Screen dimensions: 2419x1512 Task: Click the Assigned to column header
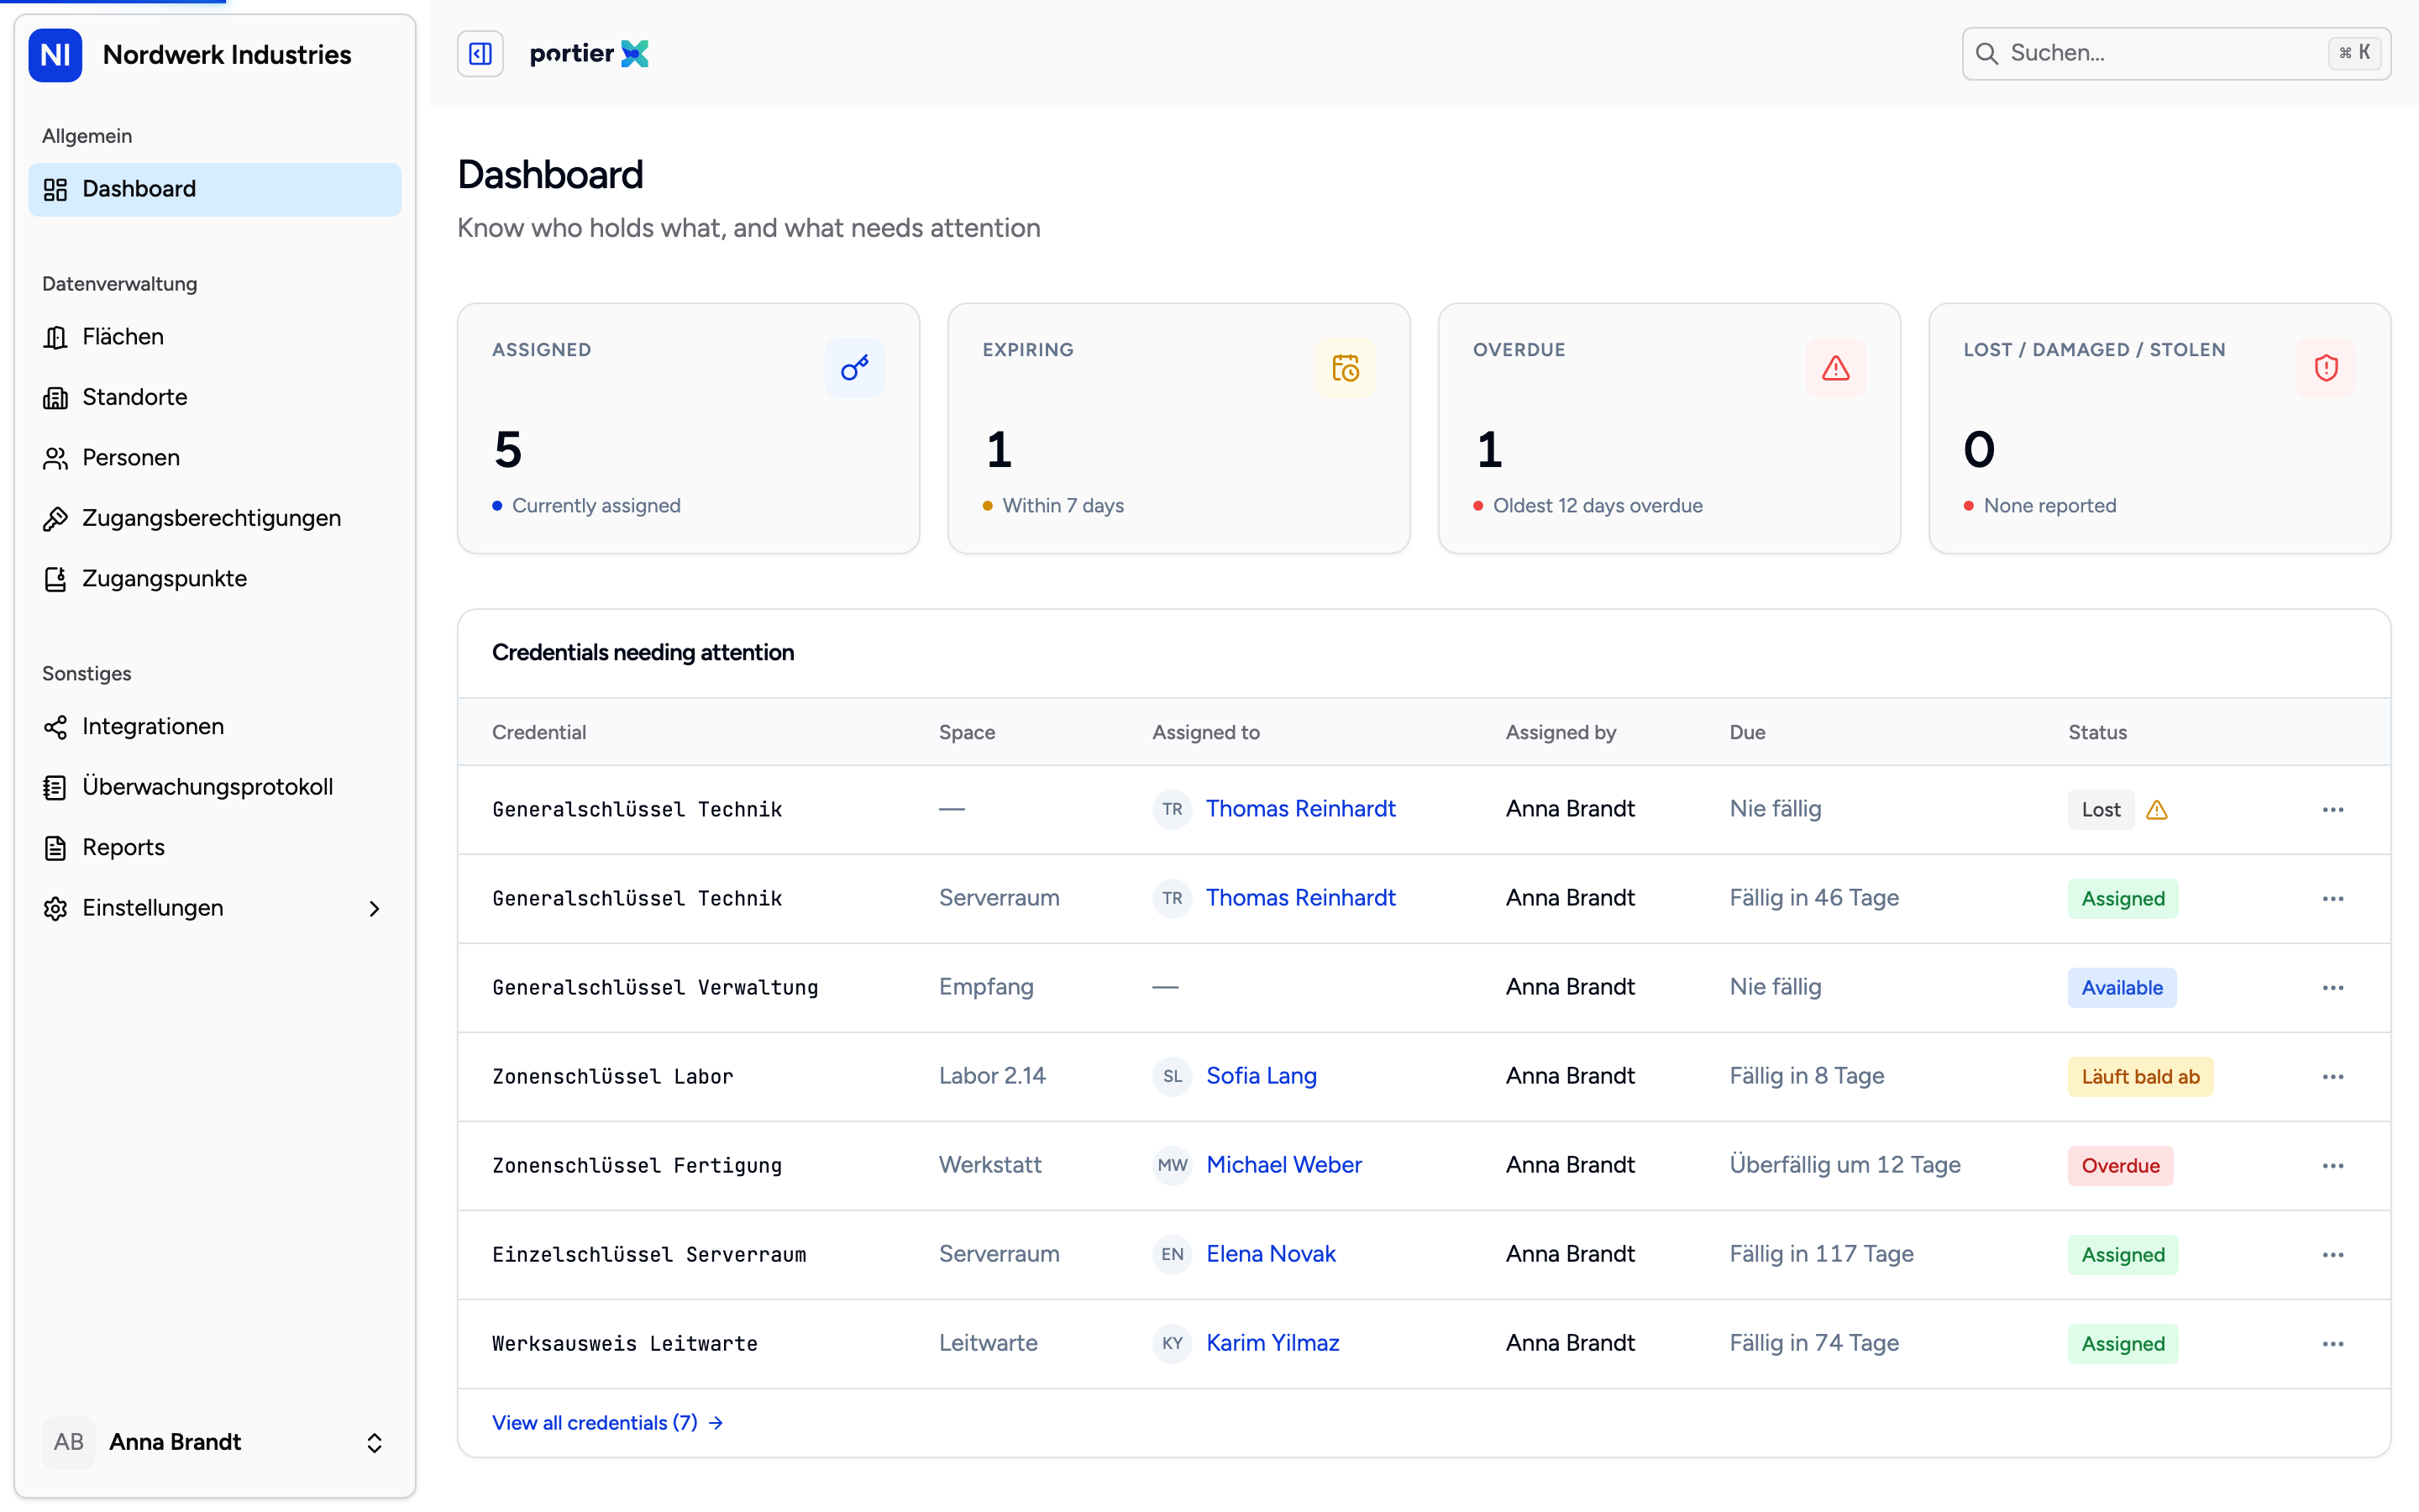point(1205,732)
